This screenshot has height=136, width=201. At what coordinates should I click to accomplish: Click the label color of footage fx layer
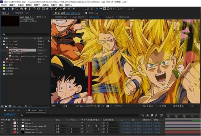coord(15,129)
